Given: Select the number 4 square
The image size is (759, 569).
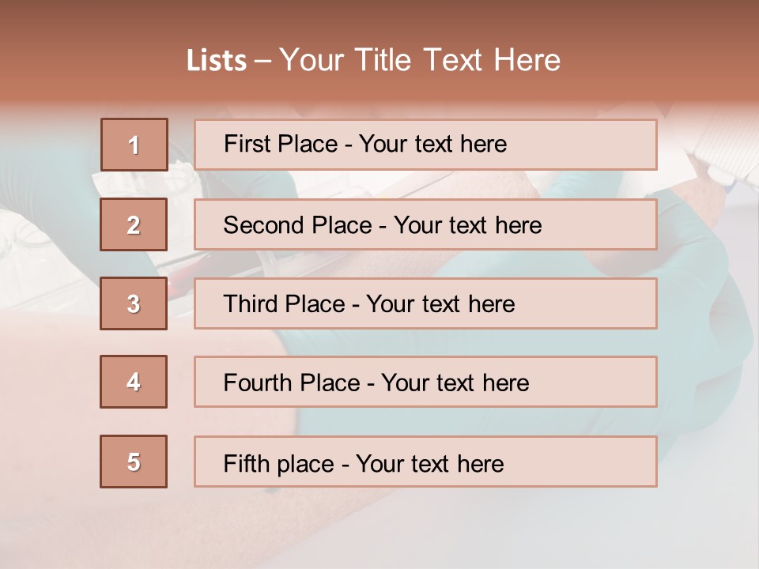Looking at the screenshot, I should pos(134,382).
